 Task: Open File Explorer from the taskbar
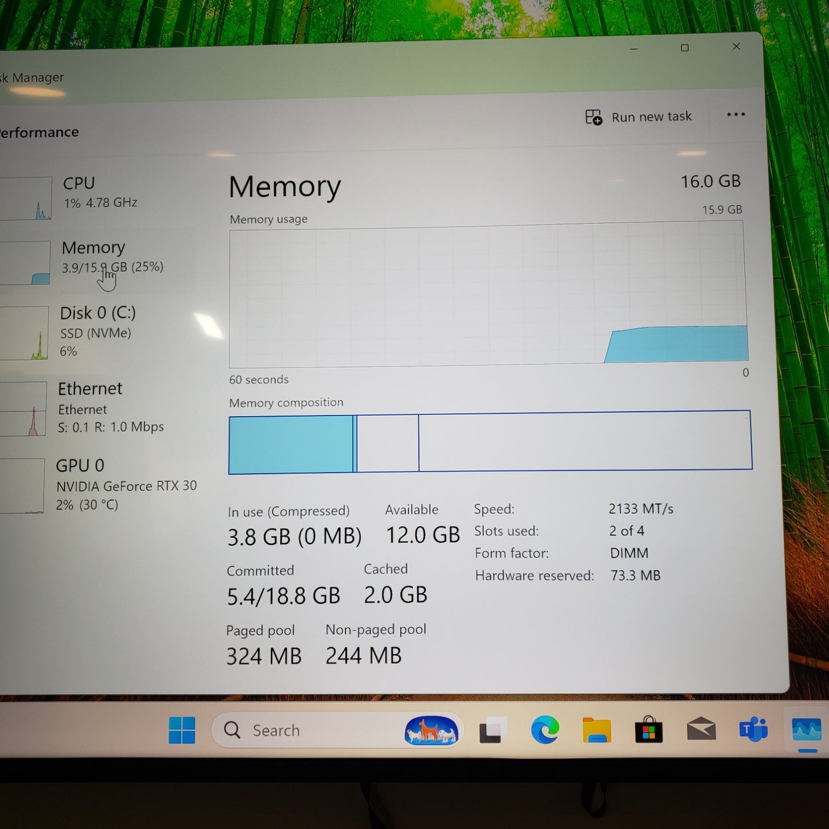(597, 730)
